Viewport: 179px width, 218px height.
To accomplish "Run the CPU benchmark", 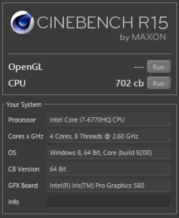I will tap(159, 83).
